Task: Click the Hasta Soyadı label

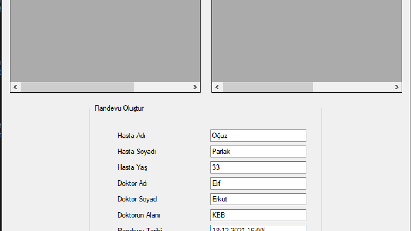Action: coord(136,152)
